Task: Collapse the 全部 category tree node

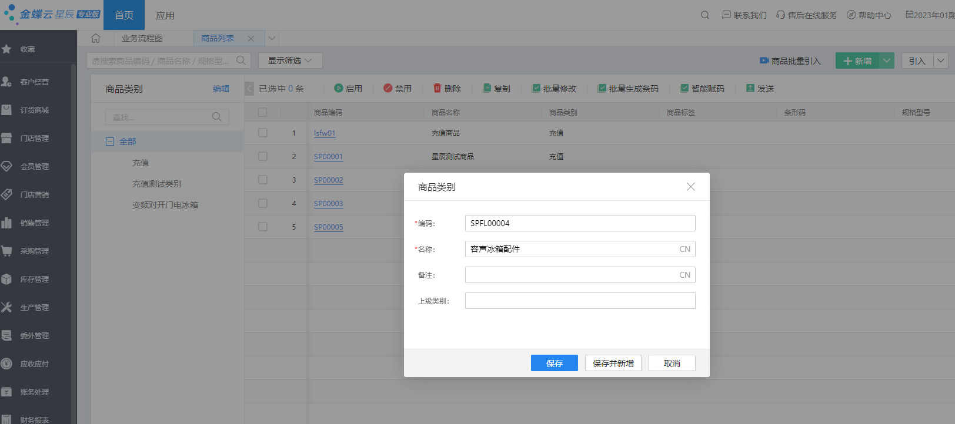Action: (110, 142)
